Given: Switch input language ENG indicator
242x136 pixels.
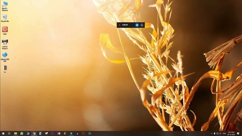Looking at the screenshot, I should click(x=224, y=133).
